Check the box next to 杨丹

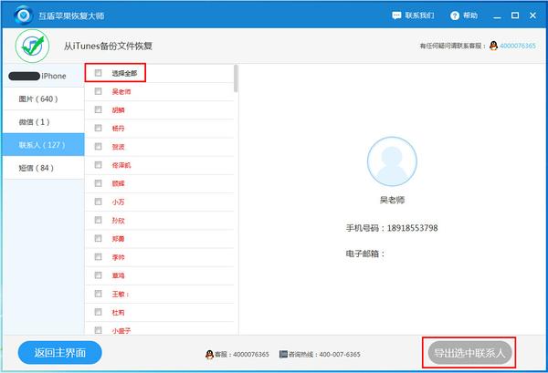point(99,128)
